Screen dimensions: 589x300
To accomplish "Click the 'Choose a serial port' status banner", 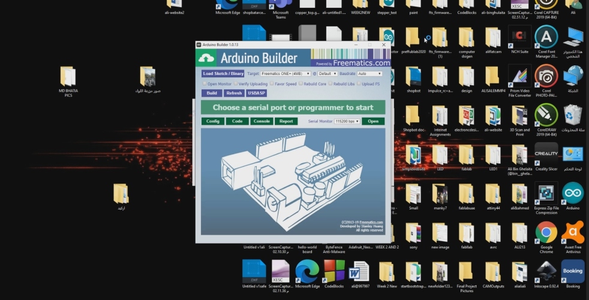I will (293, 107).
